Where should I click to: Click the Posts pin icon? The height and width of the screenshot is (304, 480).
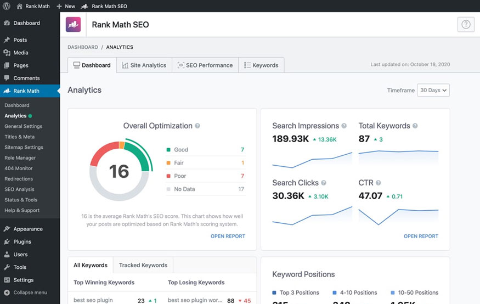tap(7, 40)
